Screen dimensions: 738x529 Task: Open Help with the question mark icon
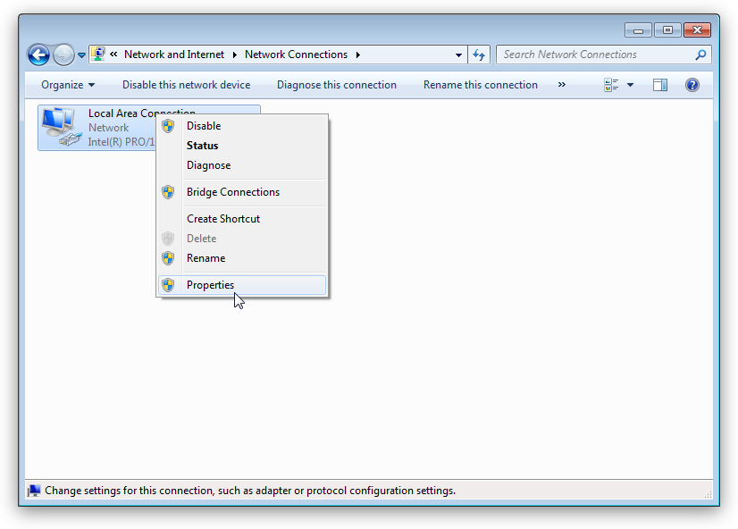692,85
